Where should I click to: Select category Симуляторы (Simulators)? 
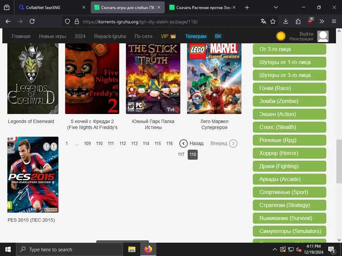(x=290, y=231)
